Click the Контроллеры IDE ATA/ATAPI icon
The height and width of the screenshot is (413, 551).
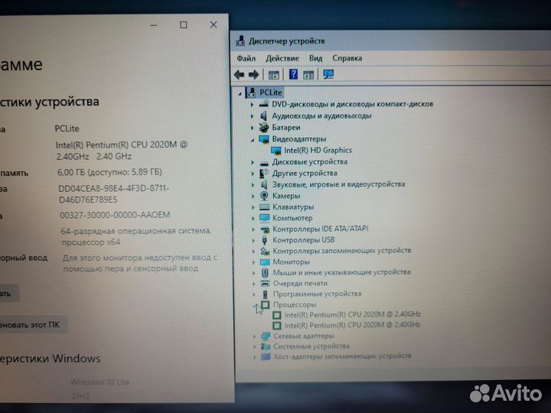265,229
